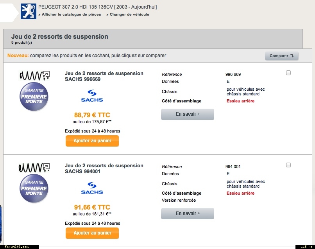Open the SACHS 994001 spring thumbnail
315x249 pixels.
(x=34, y=168)
